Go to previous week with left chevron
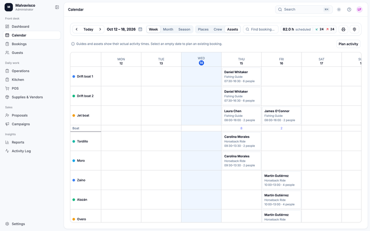Viewport: 370px width, 231px height. [77, 29]
